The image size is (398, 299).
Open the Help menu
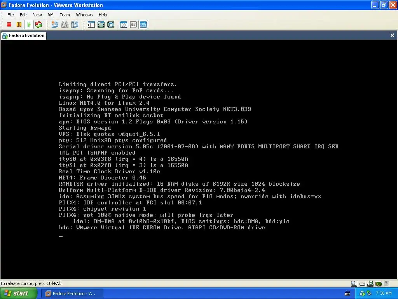[x=103, y=15]
